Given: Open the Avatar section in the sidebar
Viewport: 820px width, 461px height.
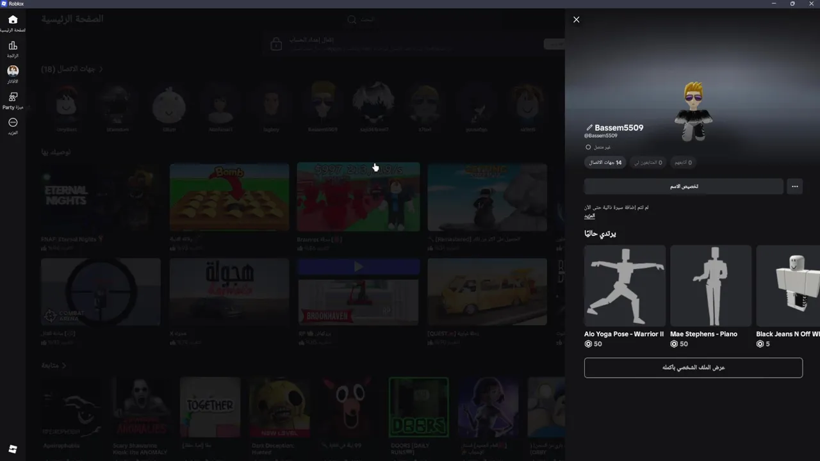Looking at the screenshot, I should [13, 74].
